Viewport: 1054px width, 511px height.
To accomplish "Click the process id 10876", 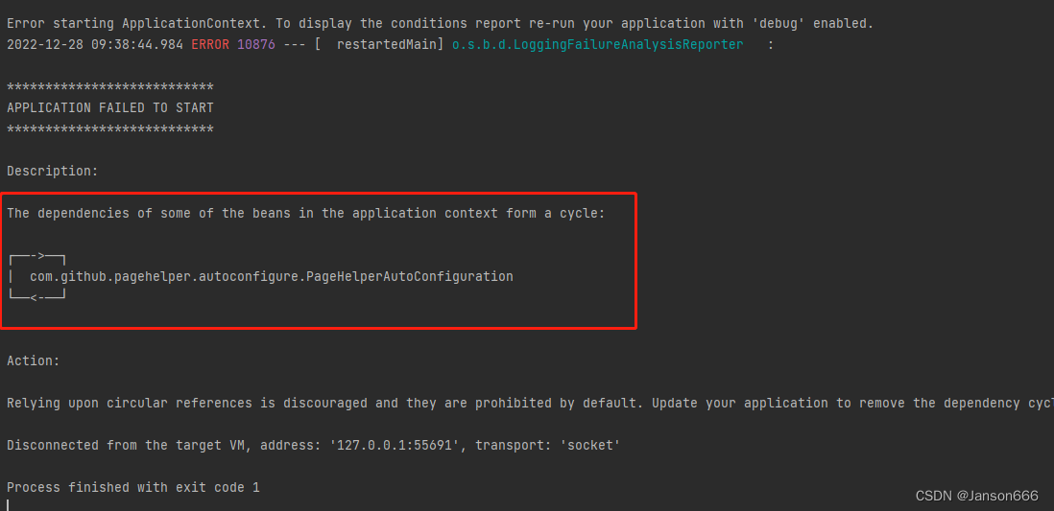I will click(256, 45).
